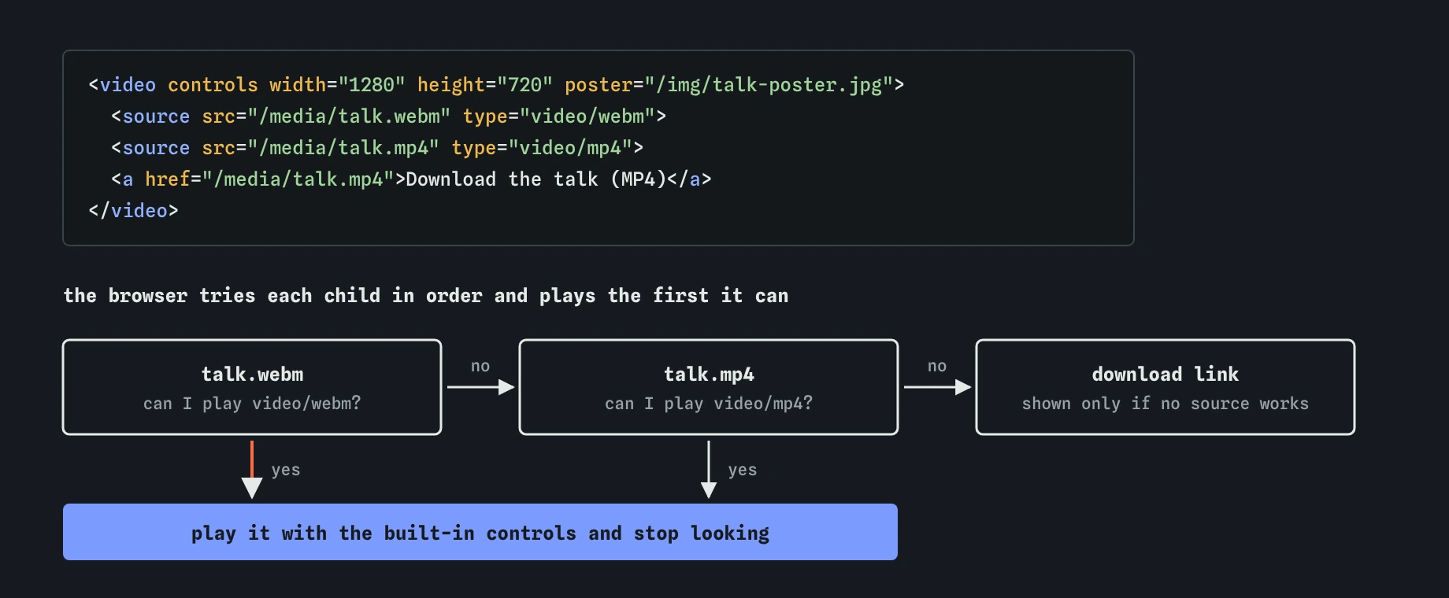
Task: Click the orange yes arrow under talk.webm
Action: tap(252, 470)
